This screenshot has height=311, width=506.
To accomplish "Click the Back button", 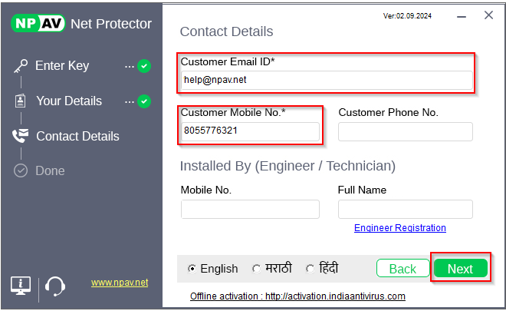I will pyautogui.click(x=402, y=269).
